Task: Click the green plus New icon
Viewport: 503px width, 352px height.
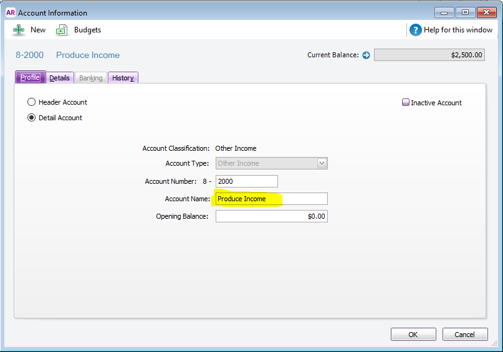Action: 19,30
